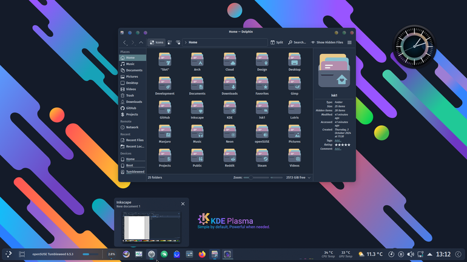Open the Boot device
This screenshot has height=262, width=467.
(x=133, y=165)
